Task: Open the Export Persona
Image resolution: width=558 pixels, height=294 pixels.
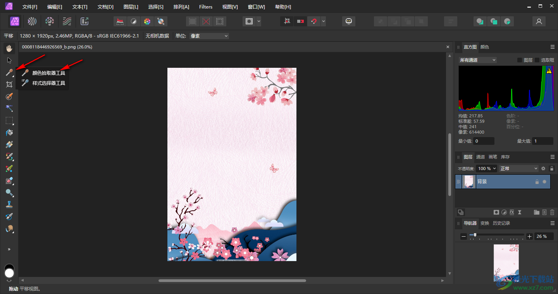Action: pos(84,21)
